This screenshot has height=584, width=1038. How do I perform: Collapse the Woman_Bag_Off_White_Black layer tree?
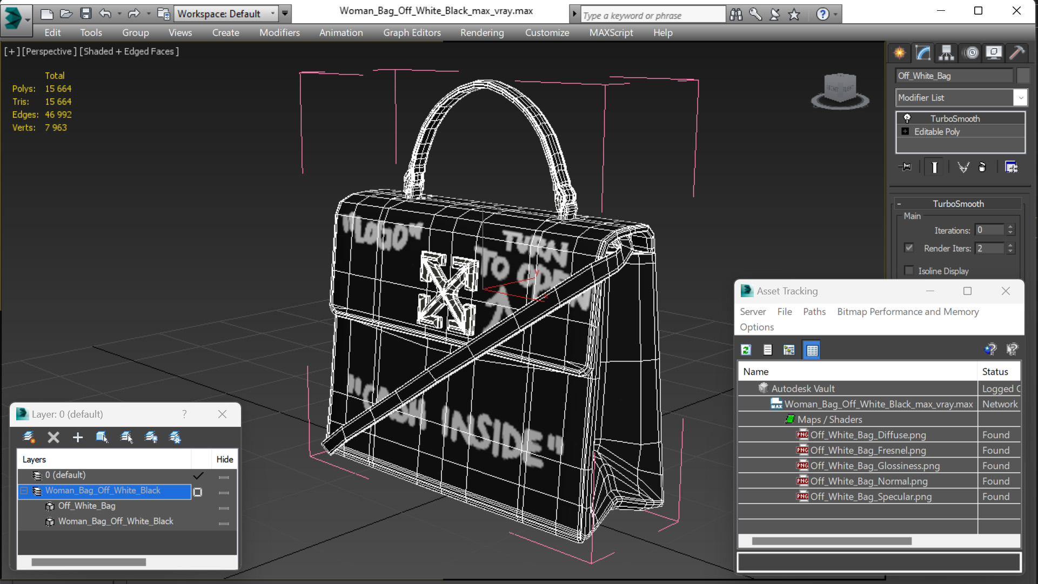click(x=24, y=491)
